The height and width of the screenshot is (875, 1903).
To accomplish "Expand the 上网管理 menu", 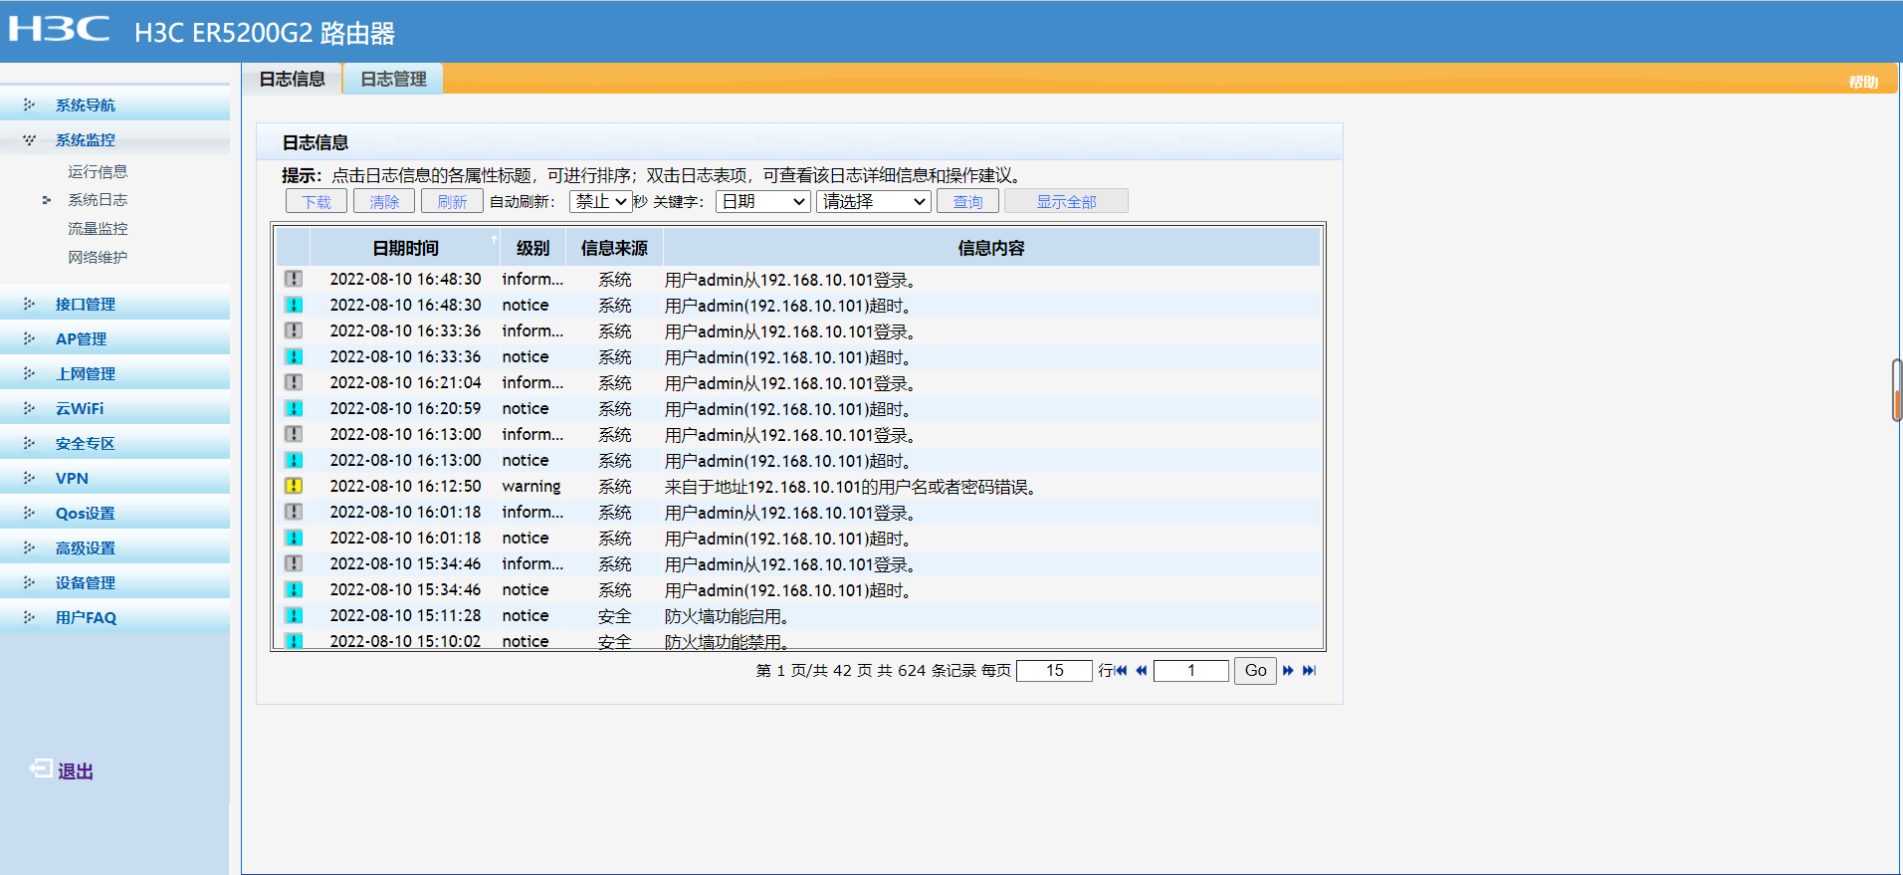I will click(x=86, y=374).
